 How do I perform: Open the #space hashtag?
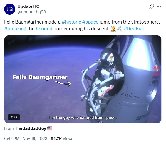[x=90, y=22]
